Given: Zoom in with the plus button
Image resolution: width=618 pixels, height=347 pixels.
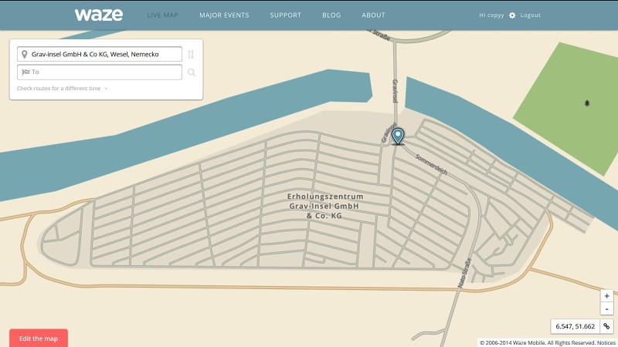Looking at the screenshot, I should click(x=606, y=296).
